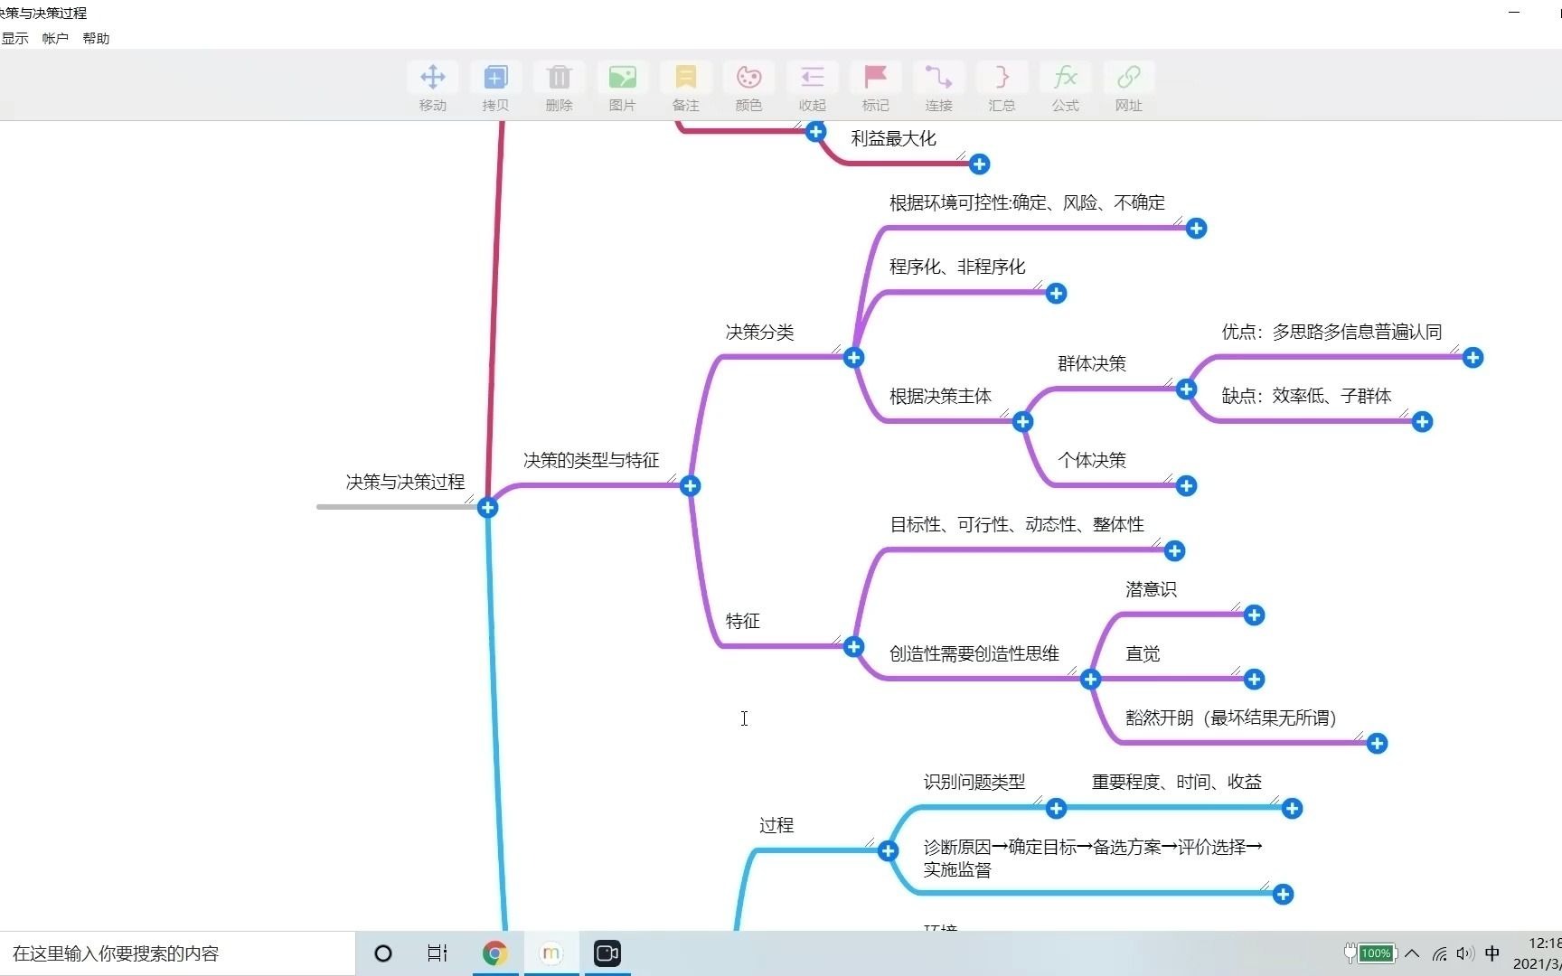Click plus node after 个体决策

pos(1186,486)
